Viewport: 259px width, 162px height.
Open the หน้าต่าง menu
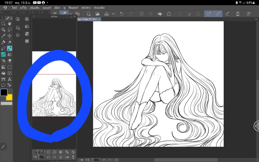(x=86, y=8)
